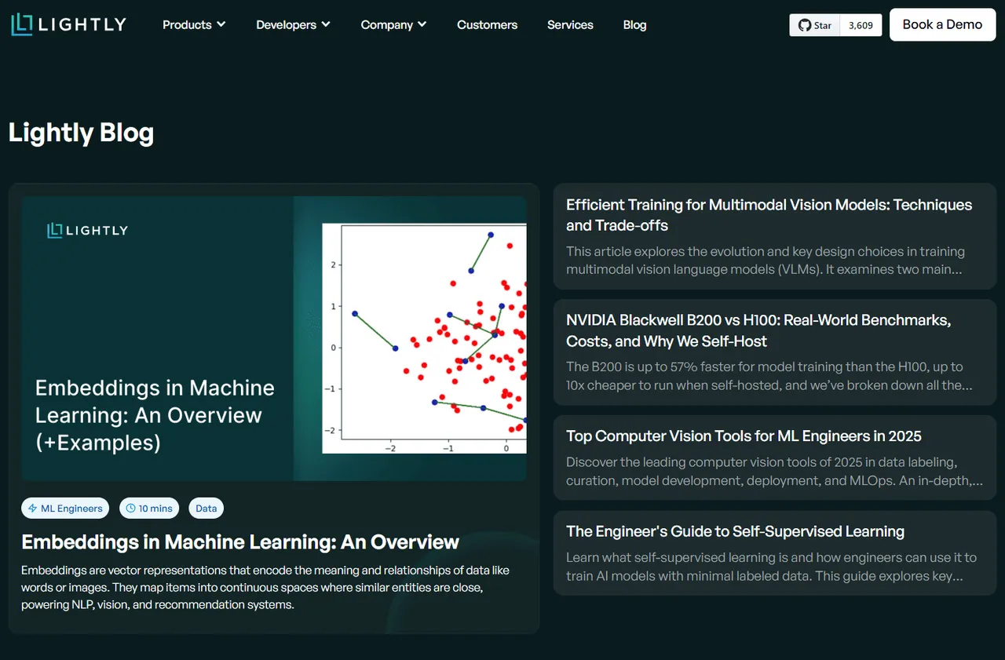Expand the Developers dropdown menu

(x=293, y=24)
